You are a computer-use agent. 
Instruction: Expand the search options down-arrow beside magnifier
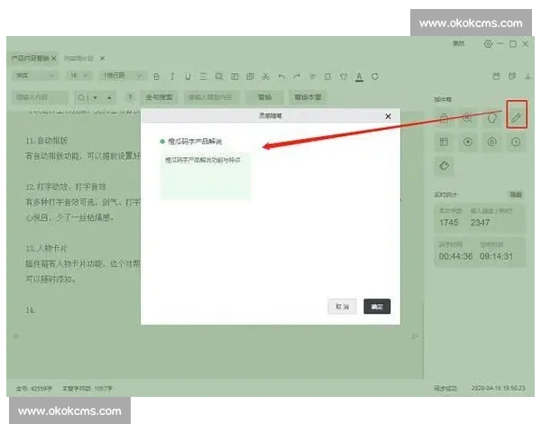click(96, 97)
